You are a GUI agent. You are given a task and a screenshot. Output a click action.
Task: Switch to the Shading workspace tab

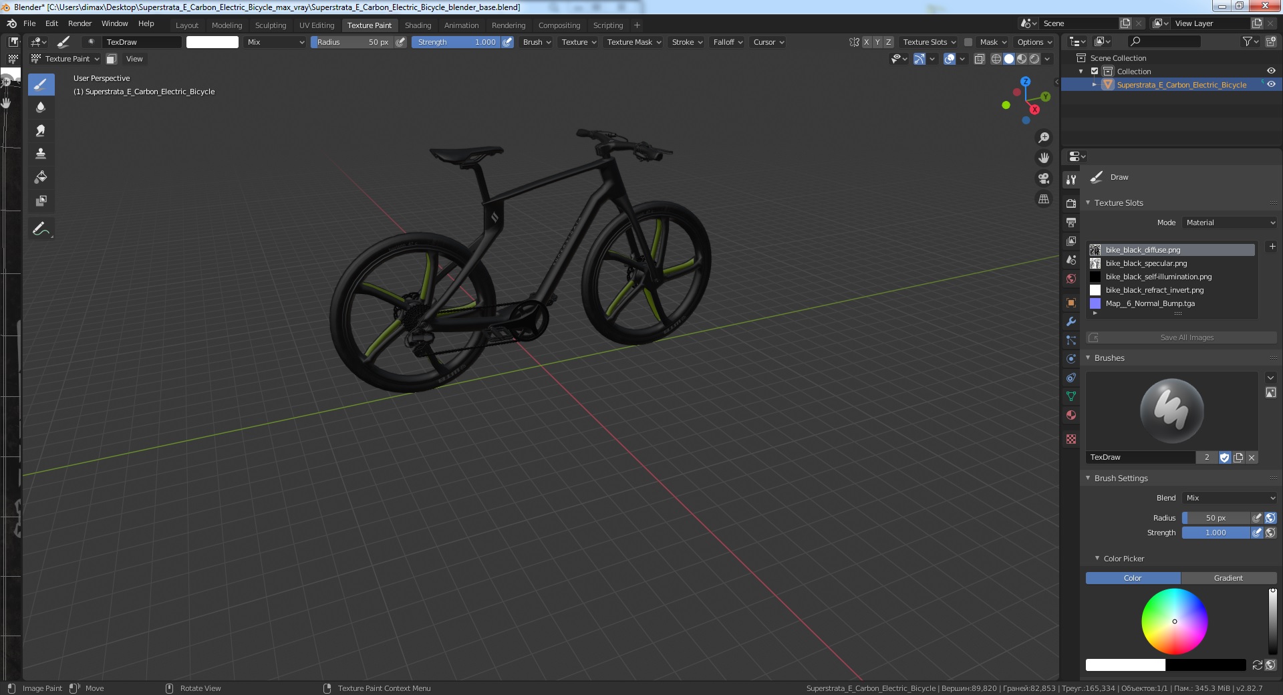(418, 25)
